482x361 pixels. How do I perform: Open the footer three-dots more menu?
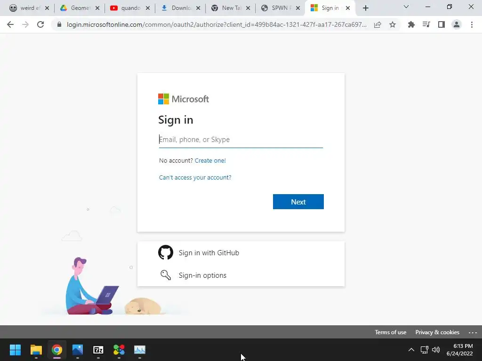473,332
